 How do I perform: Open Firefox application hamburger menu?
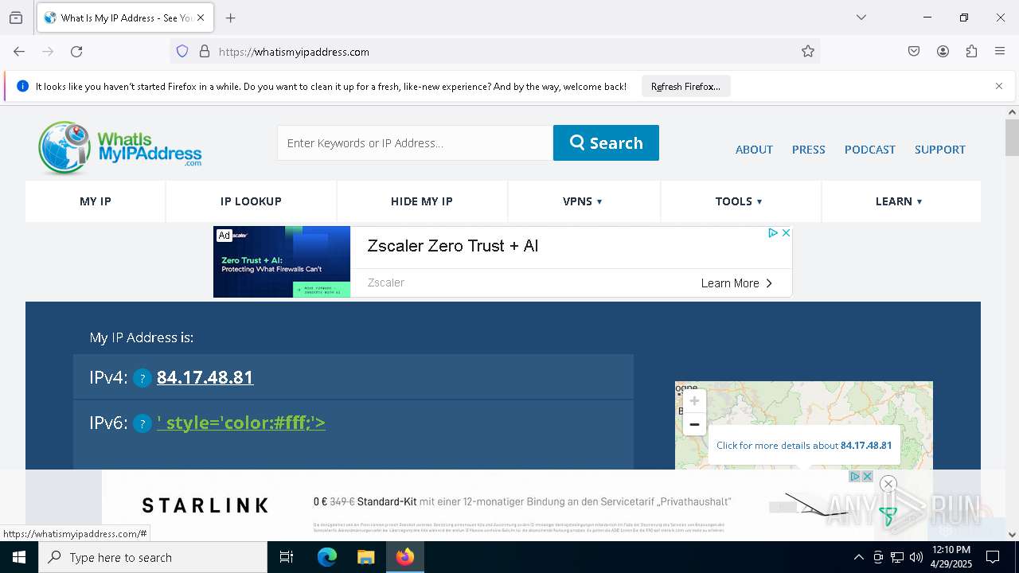coord(1000,52)
